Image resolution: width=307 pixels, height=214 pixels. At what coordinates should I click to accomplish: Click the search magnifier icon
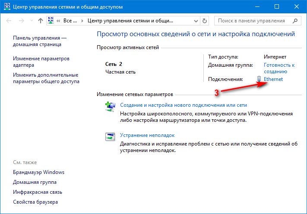tap(295, 21)
